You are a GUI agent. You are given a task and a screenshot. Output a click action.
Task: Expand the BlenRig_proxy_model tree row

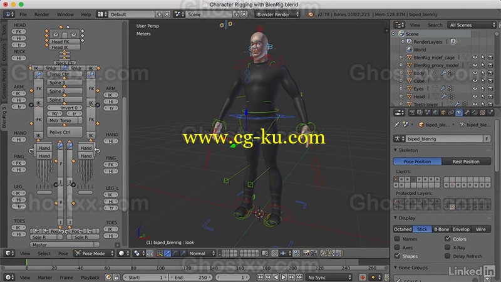point(401,65)
